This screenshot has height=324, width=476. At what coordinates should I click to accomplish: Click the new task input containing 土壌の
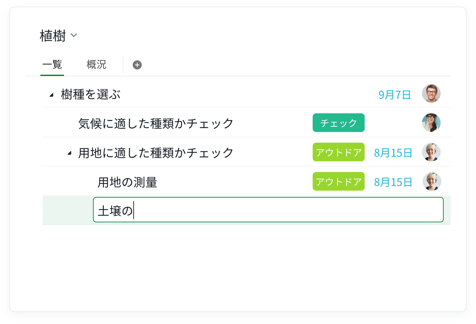(x=268, y=210)
